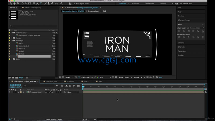Select the Clone Stamp tool
This screenshot has height=121, width=215.
point(49,3)
